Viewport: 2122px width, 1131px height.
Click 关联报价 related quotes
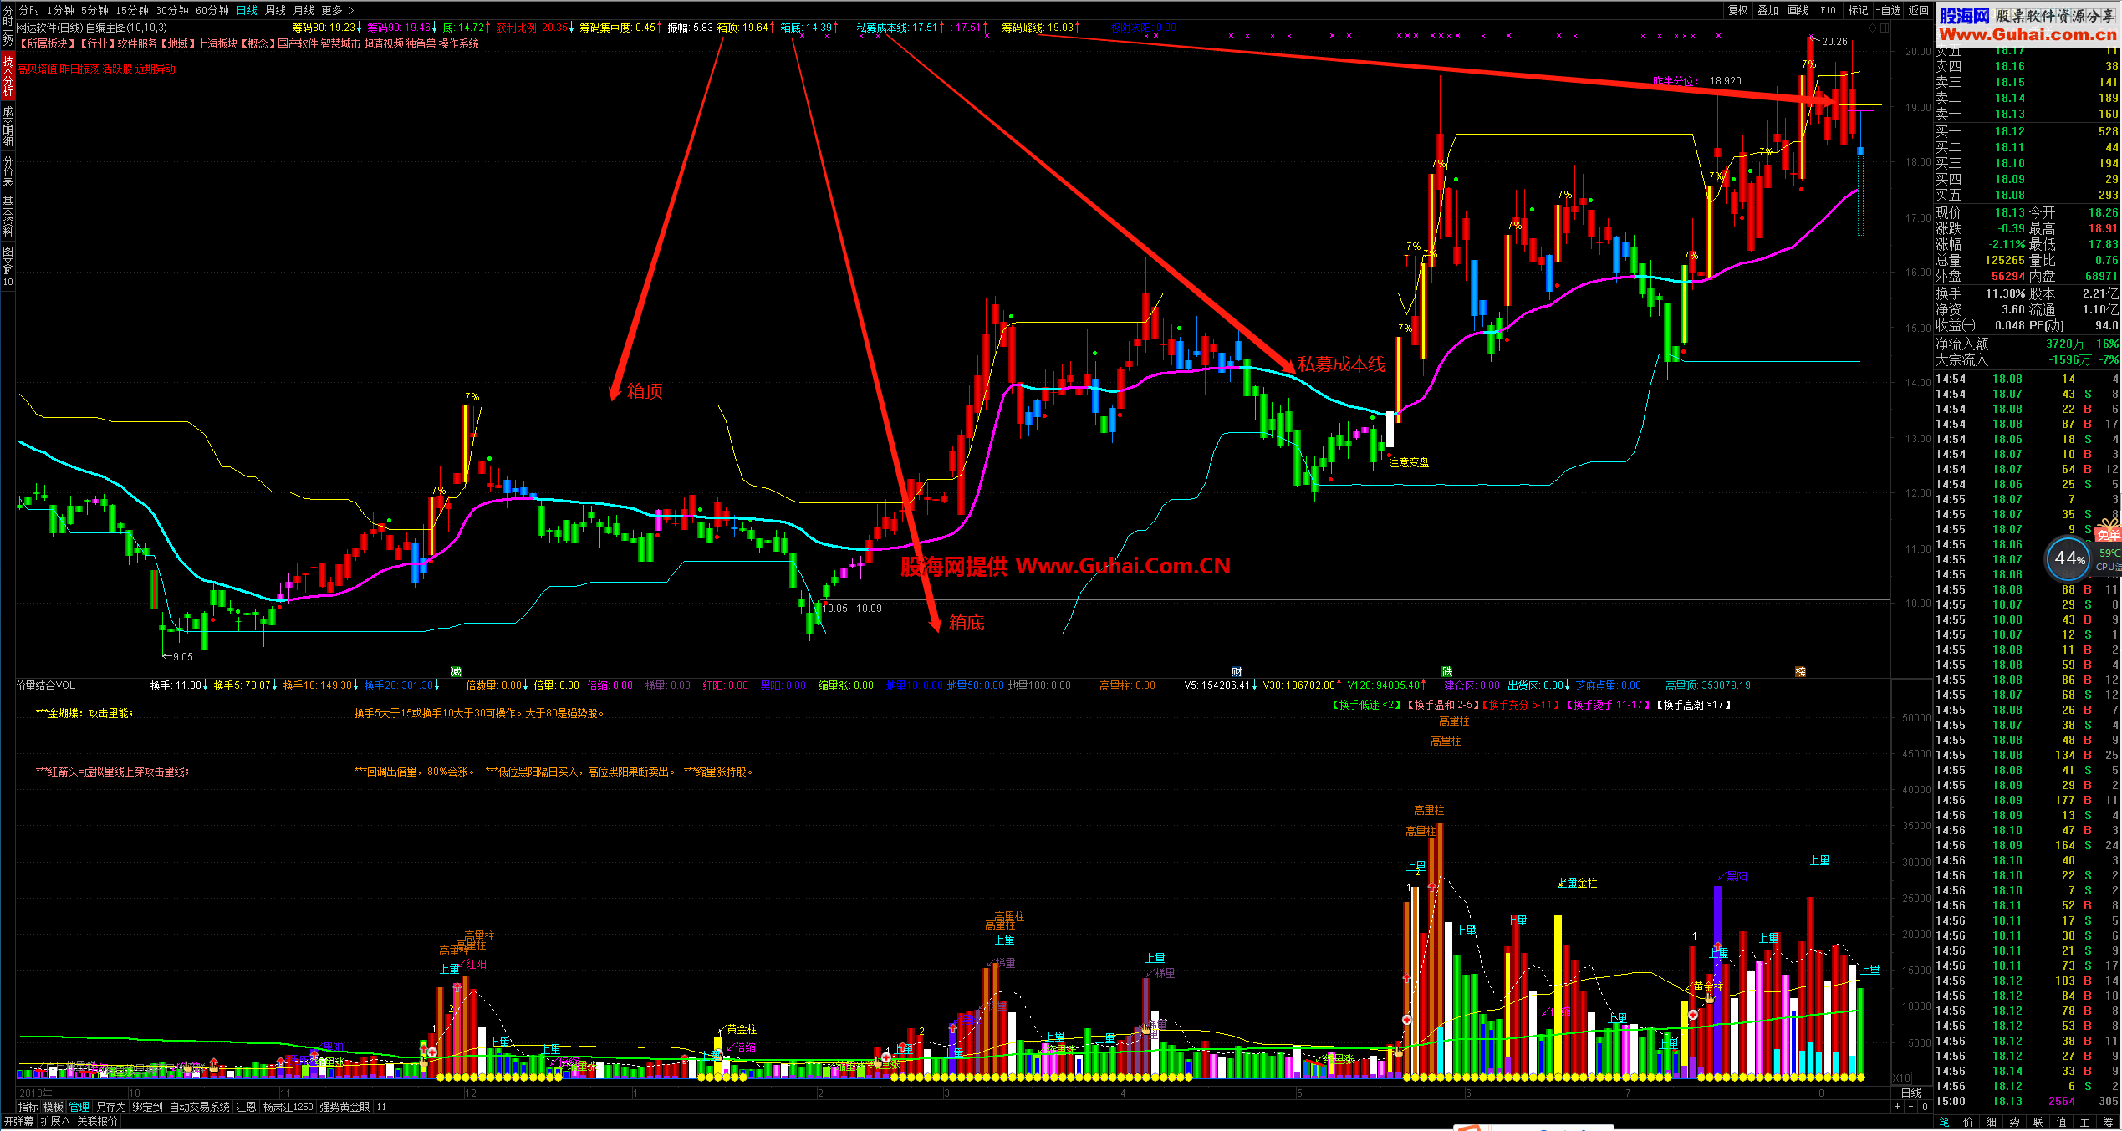(x=97, y=1121)
